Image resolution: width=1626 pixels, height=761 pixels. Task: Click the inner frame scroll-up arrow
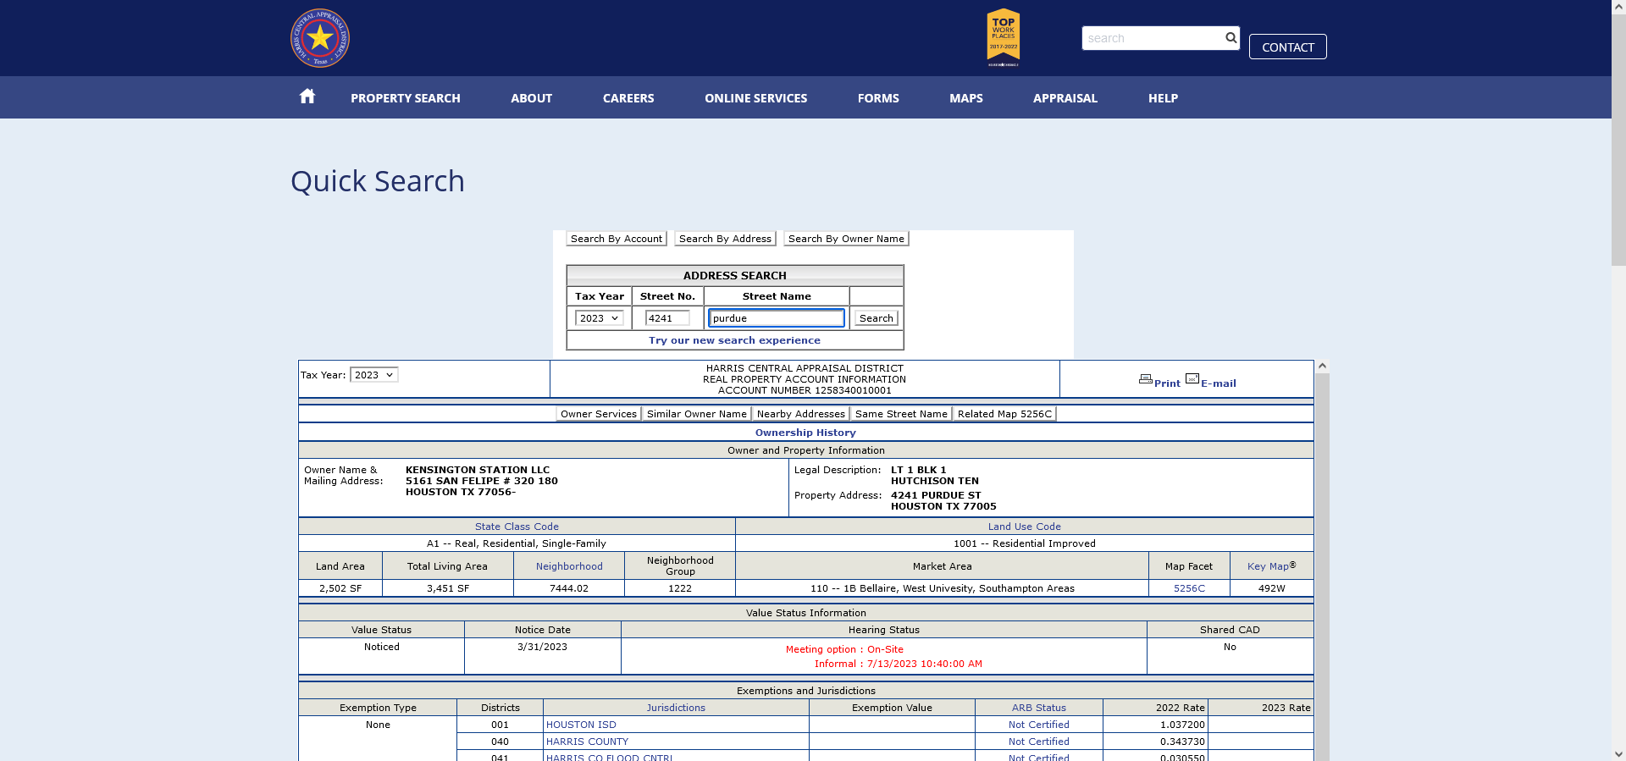(x=1322, y=367)
